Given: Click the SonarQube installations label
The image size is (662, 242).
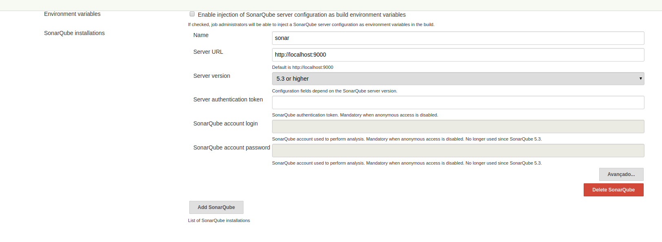Looking at the screenshot, I should click(x=74, y=33).
